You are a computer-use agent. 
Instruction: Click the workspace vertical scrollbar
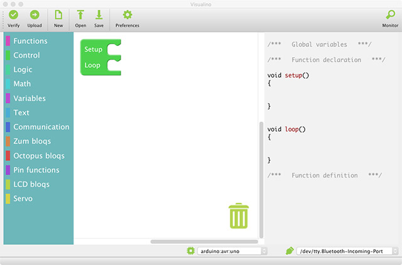(261, 180)
